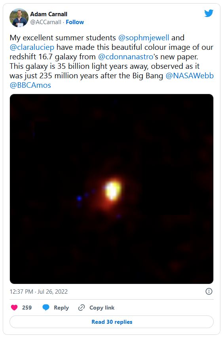Follow the @ACCarnall account
Image resolution: width=224 pixels, height=338 pixels.
click(x=75, y=22)
